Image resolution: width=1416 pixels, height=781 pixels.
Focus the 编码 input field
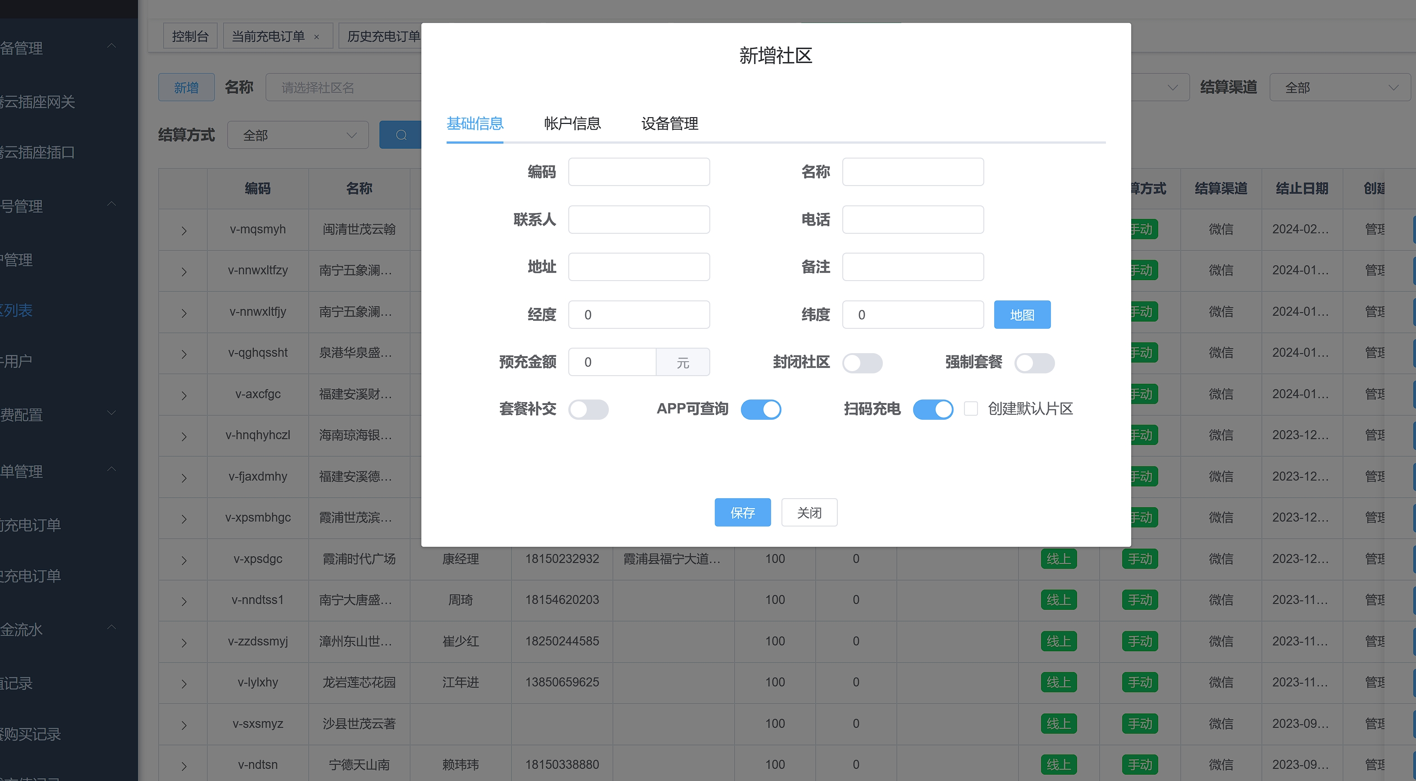[x=639, y=172]
